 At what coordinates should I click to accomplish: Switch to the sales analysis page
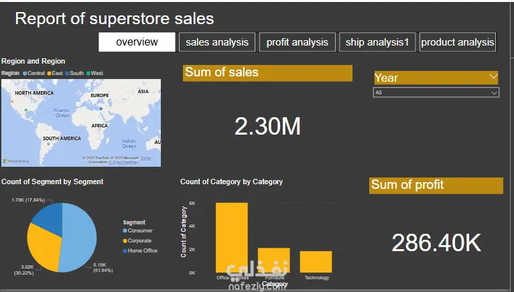point(216,42)
